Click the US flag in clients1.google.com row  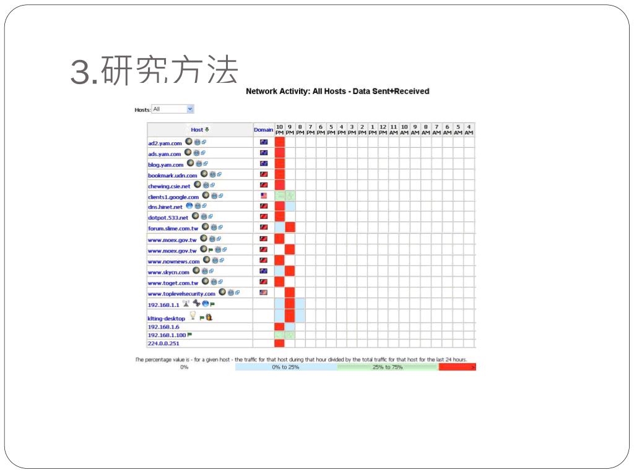point(264,195)
